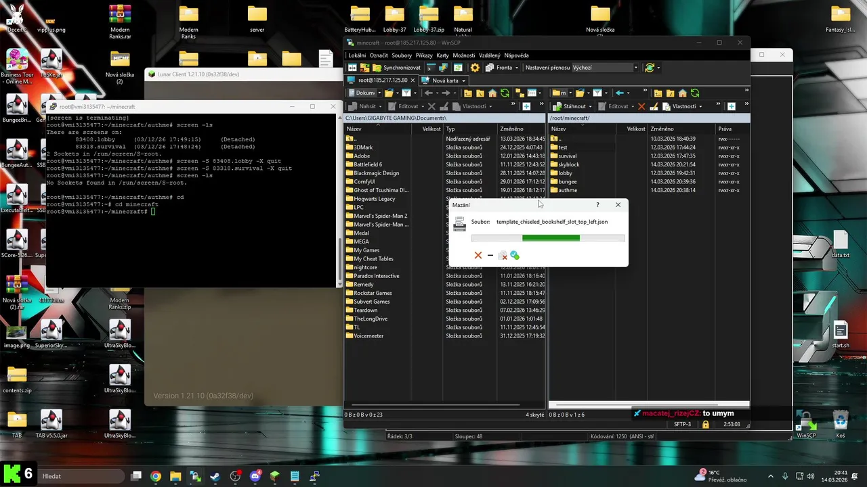Refresh the remote panel with the green arrows
The image size is (867, 487).
click(695, 93)
